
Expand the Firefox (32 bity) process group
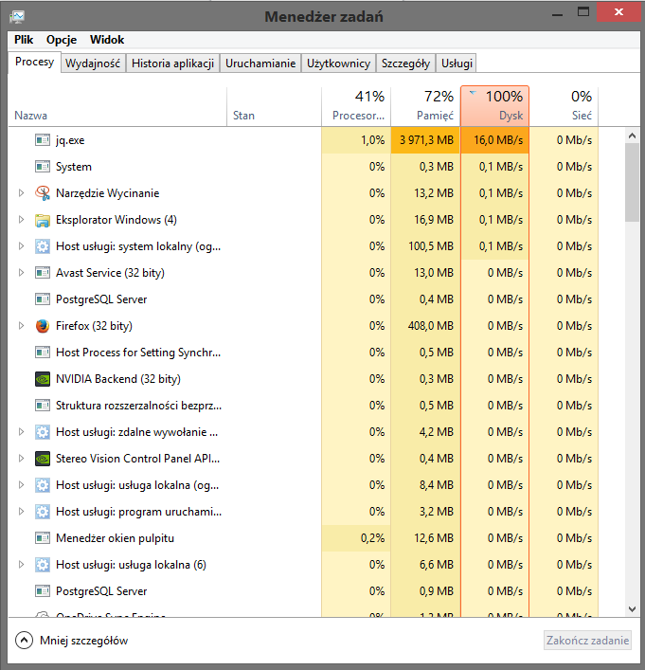pyautogui.click(x=22, y=326)
